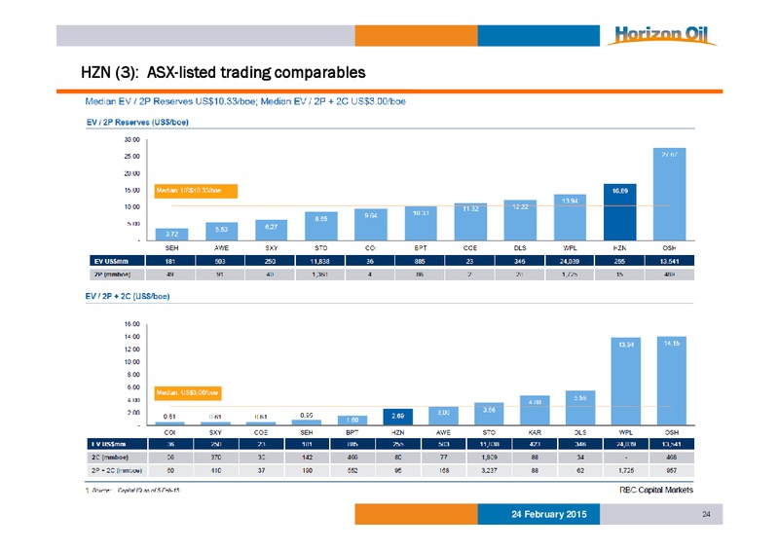Click the "2P (mmboe)" row header

click(117, 275)
